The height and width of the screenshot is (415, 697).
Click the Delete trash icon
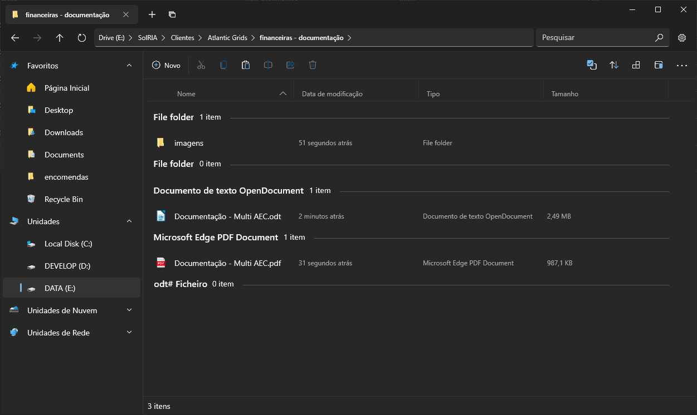313,65
